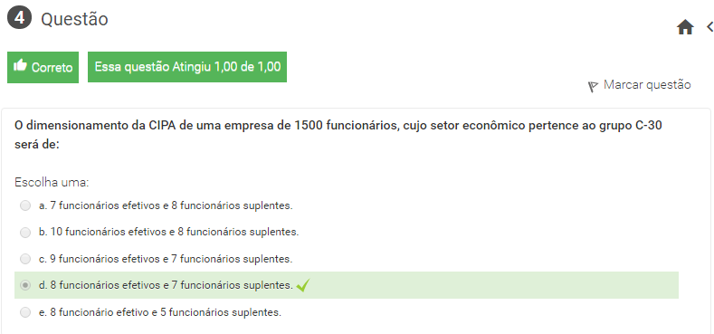Select radio button for option b
The image size is (714, 334).
point(25,233)
